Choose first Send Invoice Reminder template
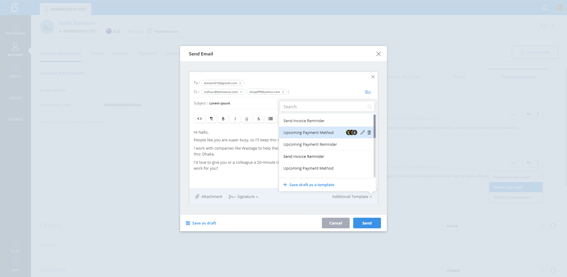The image size is (567, 277). [x=304, y=121]
